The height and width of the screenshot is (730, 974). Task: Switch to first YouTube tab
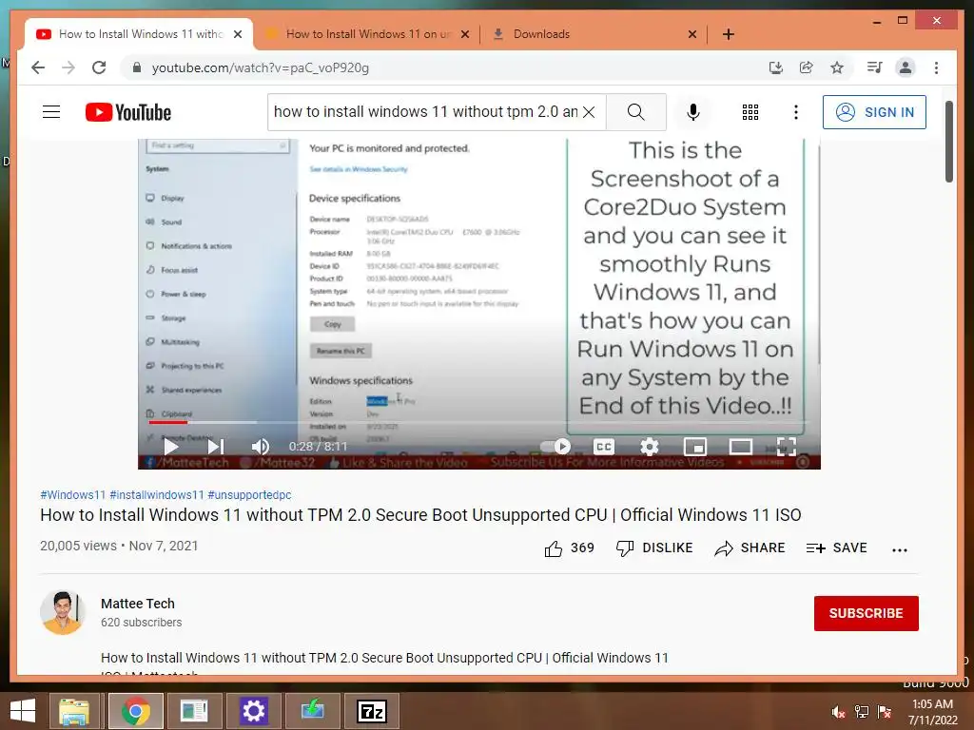[x=139, y=34]
